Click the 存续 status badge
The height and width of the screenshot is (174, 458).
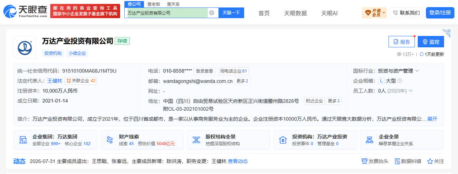click(122, 41)
